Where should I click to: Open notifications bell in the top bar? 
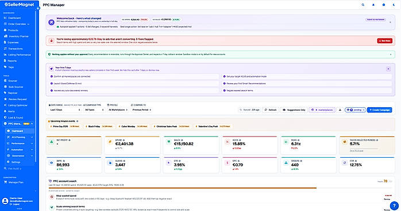click(x=373, y=5)
